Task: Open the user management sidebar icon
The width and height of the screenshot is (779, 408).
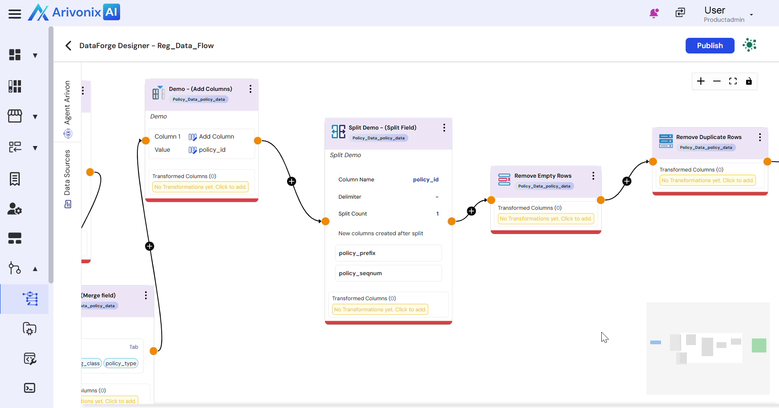Action: [15, 209]
